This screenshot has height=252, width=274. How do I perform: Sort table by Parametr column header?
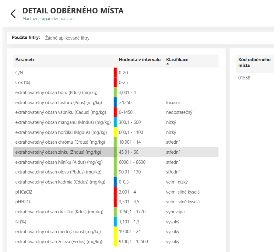pyautogui.click(x=25, y=60)
